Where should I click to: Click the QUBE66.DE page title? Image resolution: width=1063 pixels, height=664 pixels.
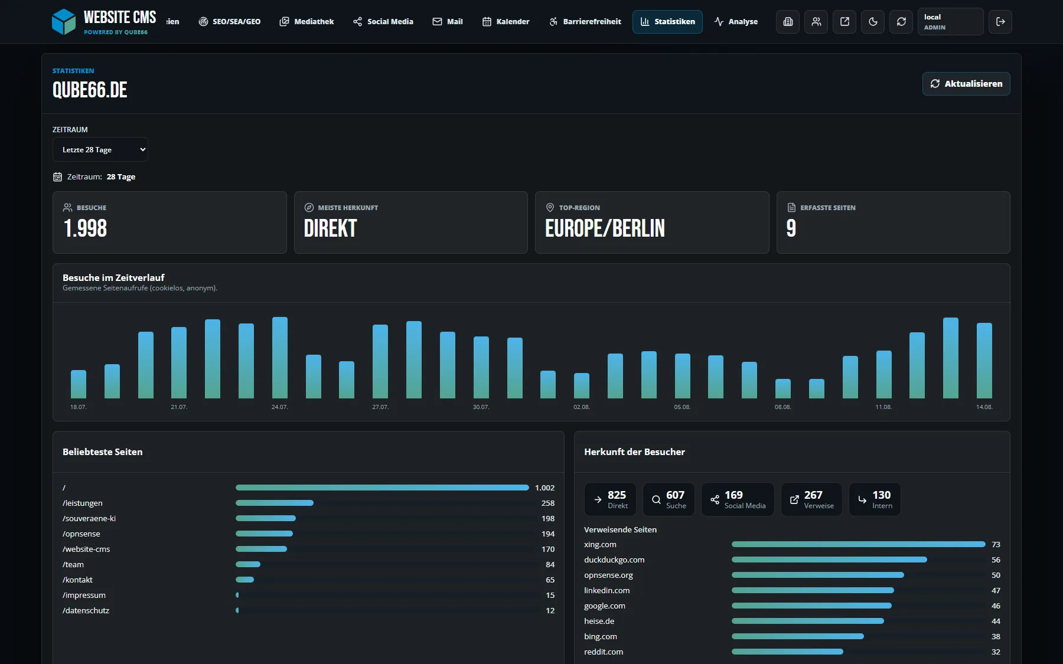[x=90, y=90]
